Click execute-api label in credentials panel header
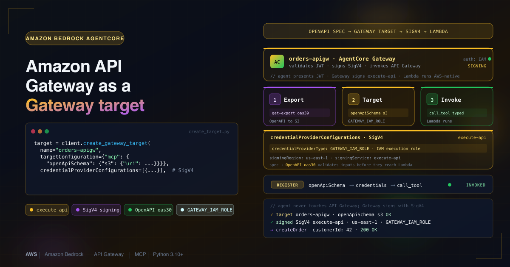 472,137
